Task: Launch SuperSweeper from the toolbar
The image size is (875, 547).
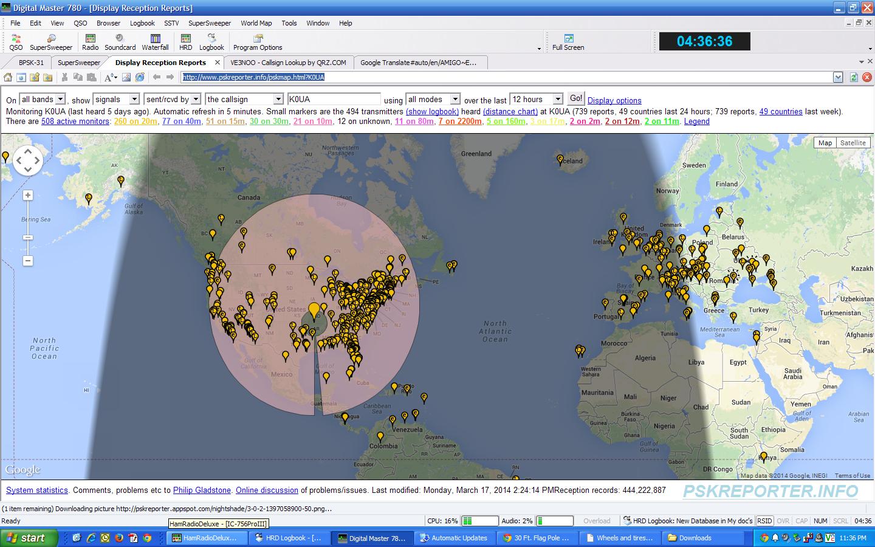Action: click(x=51, y=42)
